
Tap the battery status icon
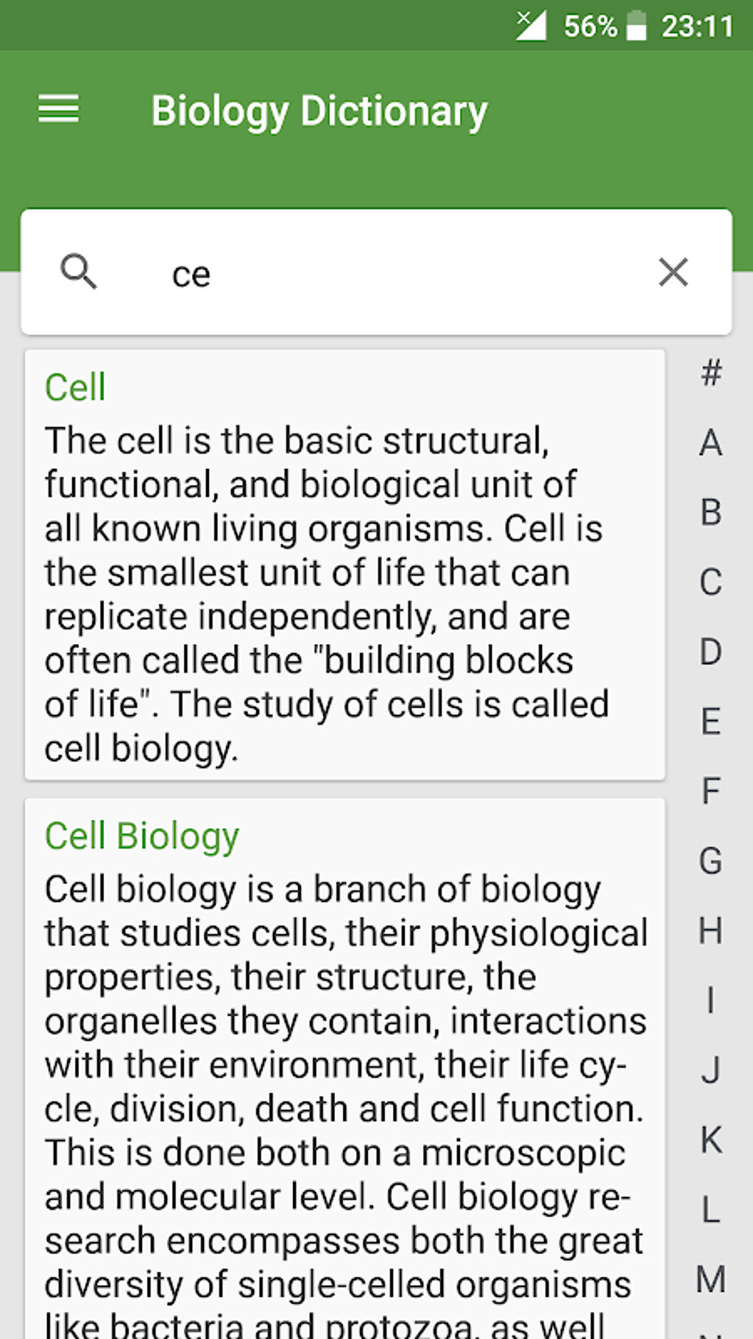coord(636,26)
